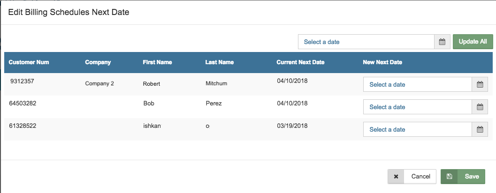This screenshot has height=193, width=496.
Task: Click date 04/10/2018 in Mitchum's row
Action: coord(292,81)
